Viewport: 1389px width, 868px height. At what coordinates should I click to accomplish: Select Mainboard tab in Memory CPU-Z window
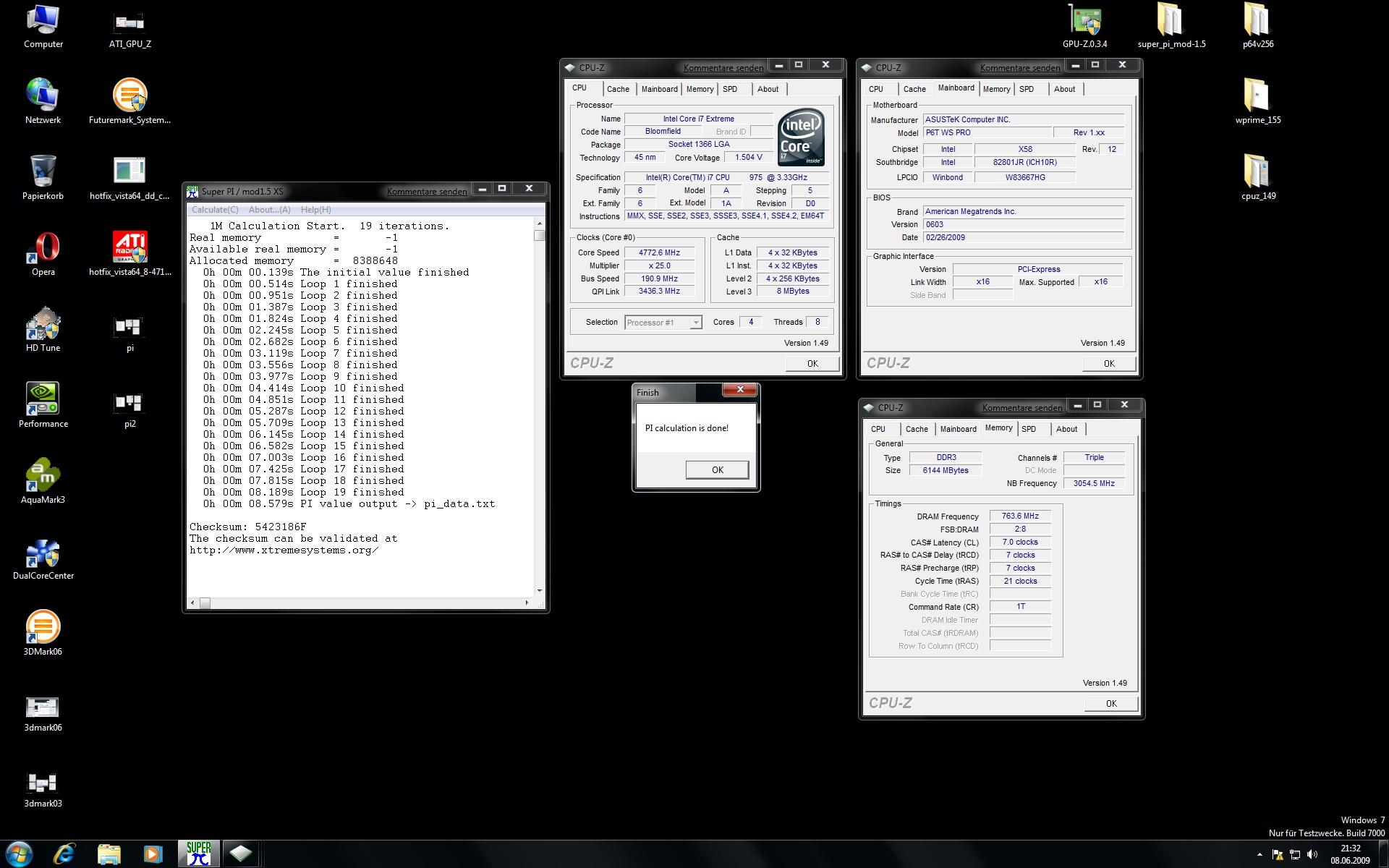click(958, 429)
